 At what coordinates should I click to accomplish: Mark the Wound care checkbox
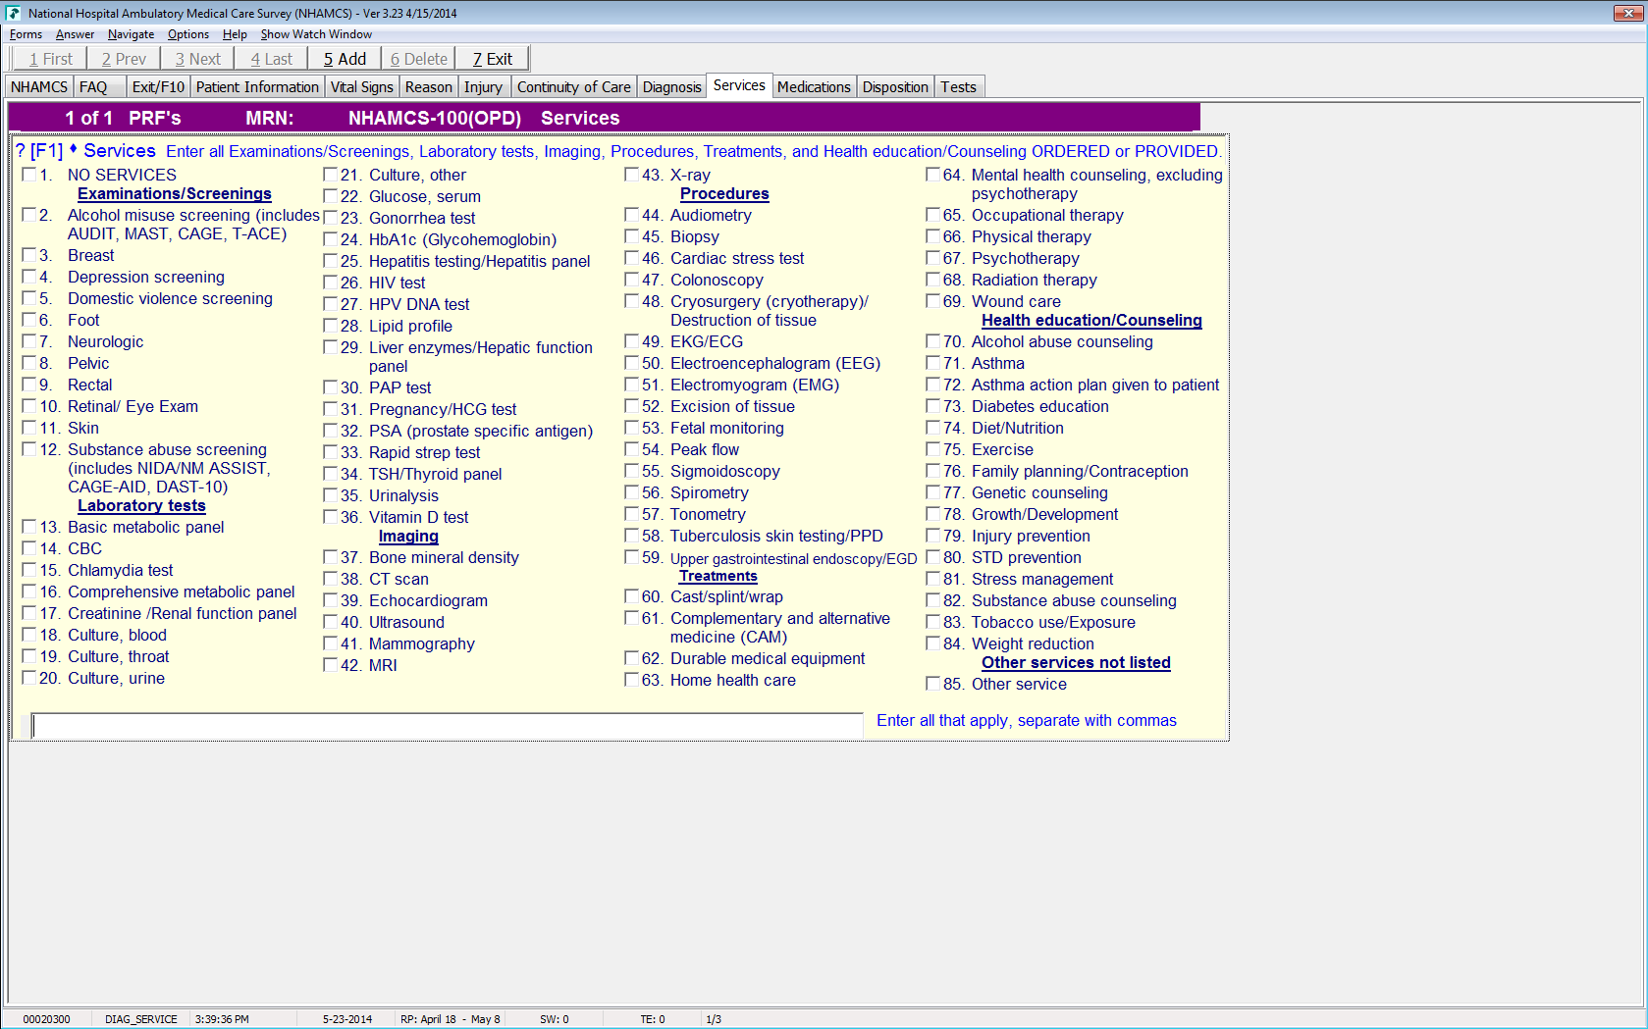coord(933,301)
